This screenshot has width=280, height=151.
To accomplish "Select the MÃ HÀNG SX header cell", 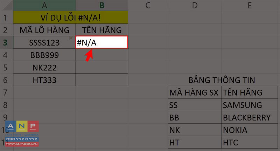I will pos(195,92).
